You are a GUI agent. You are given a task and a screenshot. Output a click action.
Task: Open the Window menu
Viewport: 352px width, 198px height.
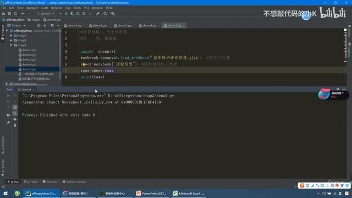(97, 8)
